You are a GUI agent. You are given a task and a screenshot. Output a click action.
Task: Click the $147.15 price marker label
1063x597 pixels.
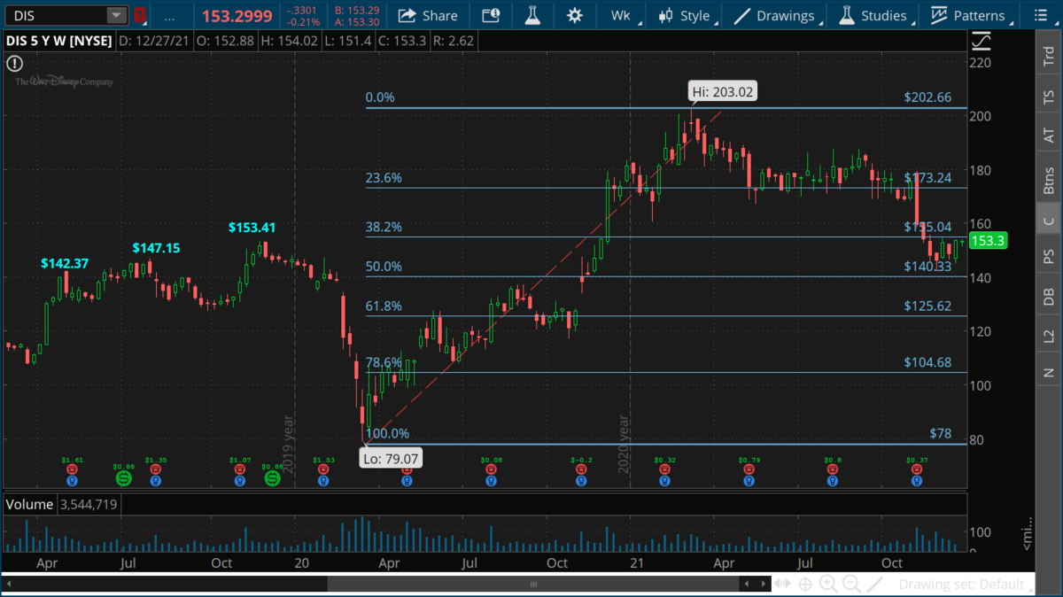point(156,248)
